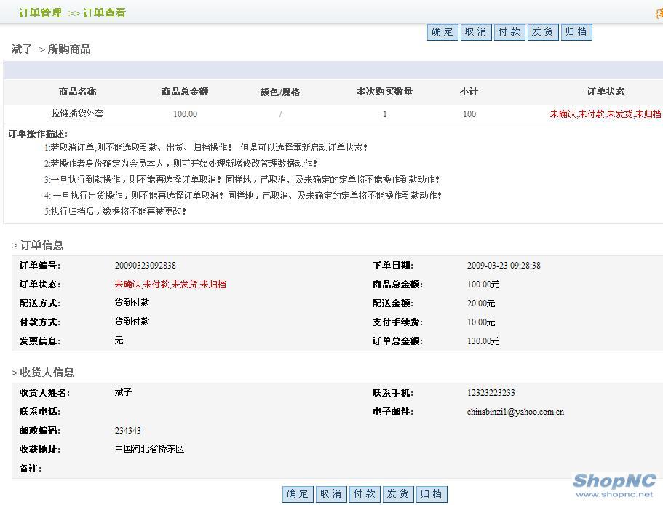Cancel the order using bottom 取消 button
The image size is (663, 505).
[x=330, y=494]
